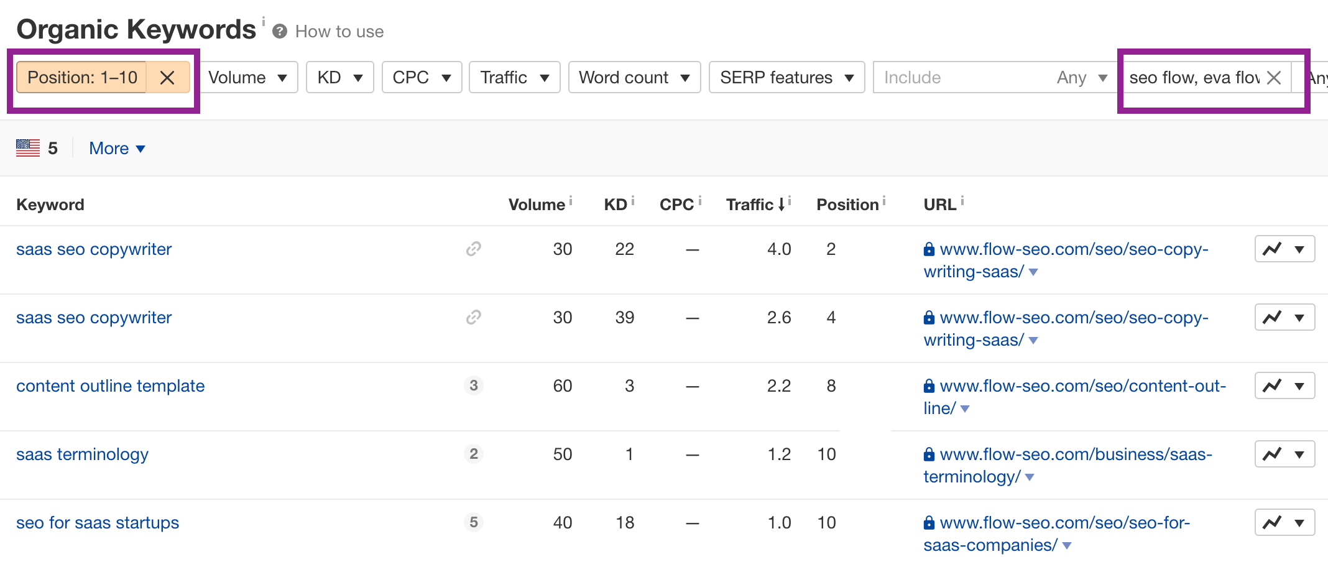1328x567 pixels.
Task: Open the SERP features filter dropdown
Action: tap(786, 77)
